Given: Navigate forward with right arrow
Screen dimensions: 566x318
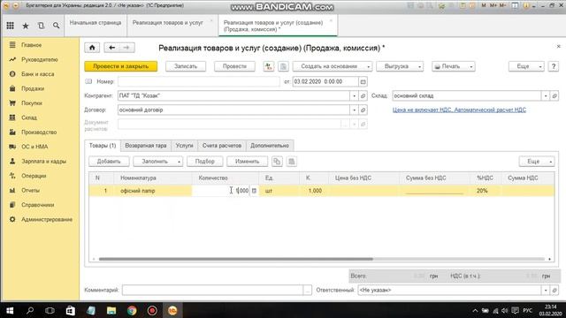Looking at the screenshot, I should pos(126,48).
